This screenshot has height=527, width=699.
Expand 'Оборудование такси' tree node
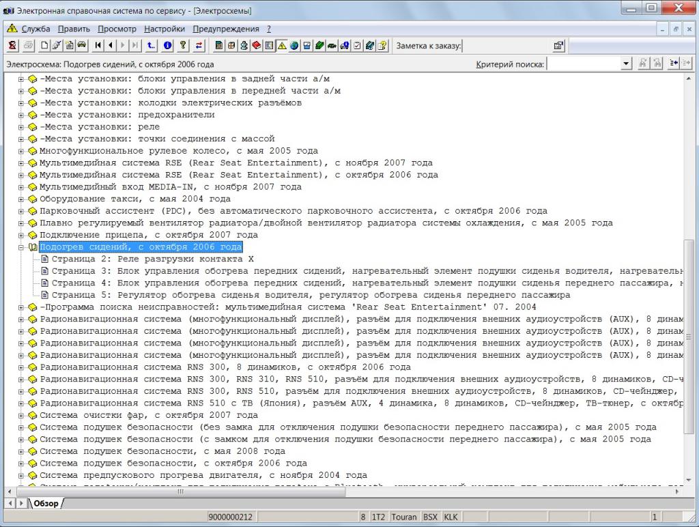[21, 199]
